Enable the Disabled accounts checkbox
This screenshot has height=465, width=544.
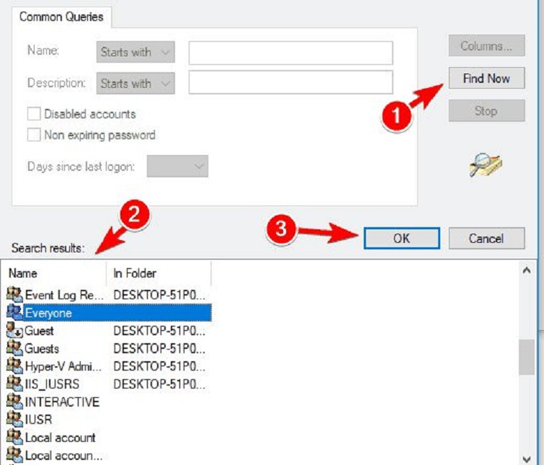click(x=33, y=114)
